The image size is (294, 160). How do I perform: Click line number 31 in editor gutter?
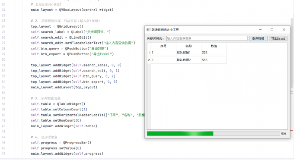click(3, 65)
